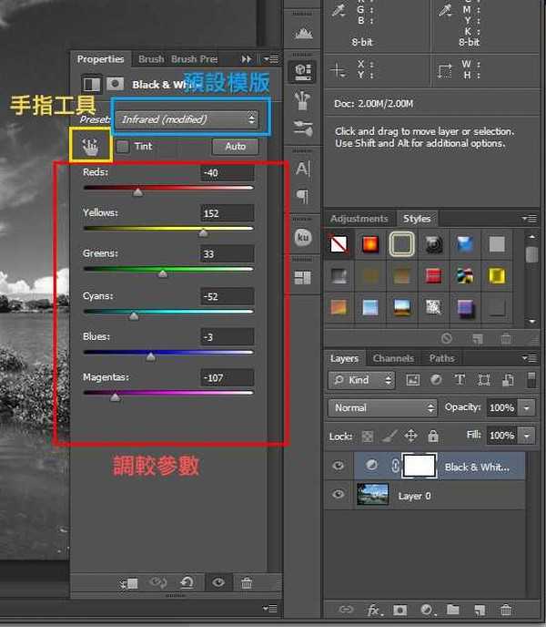Switch to the Channels tab
The image size is (546, 627).
pyautogui.click(x=393, y=358)
